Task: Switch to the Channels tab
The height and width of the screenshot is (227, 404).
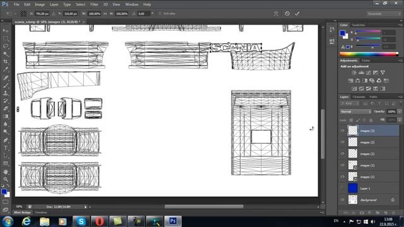Action: 359,97
